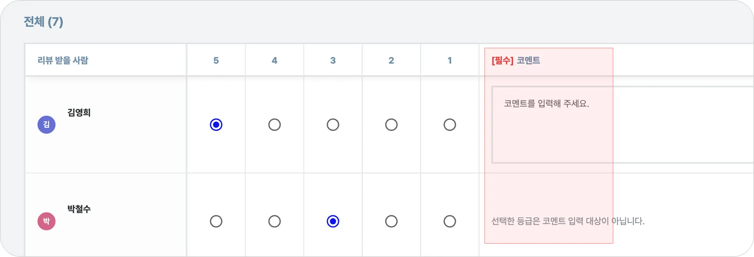Viewport: 754px width, 257px height.
Task: Select rating 3 for 박철수
Action: pos(333,221)
